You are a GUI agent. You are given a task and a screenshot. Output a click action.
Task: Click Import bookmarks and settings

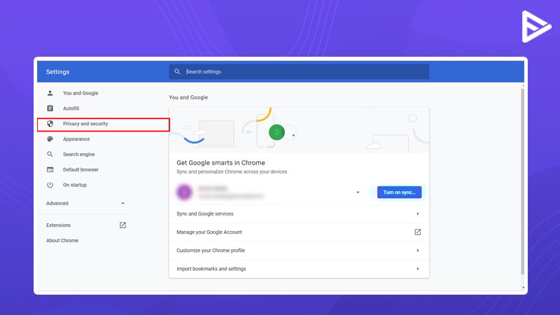299,269
